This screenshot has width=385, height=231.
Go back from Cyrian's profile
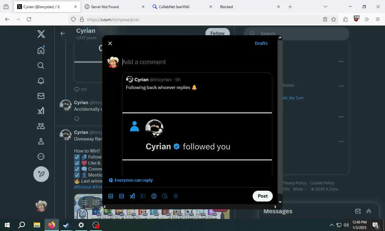pos(63,33)
